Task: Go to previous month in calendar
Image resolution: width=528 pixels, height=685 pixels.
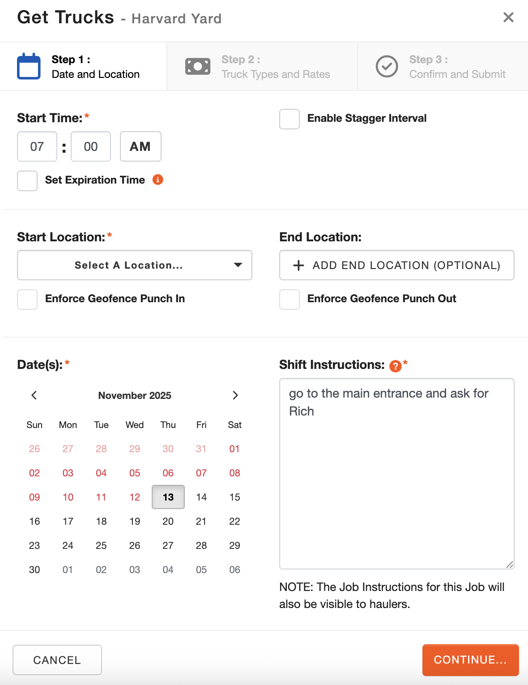Action: (x=34, y=395)
